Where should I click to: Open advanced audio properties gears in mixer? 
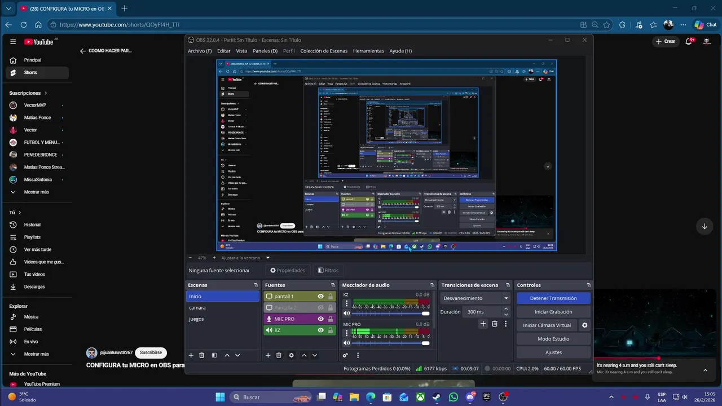pos(345,355)
